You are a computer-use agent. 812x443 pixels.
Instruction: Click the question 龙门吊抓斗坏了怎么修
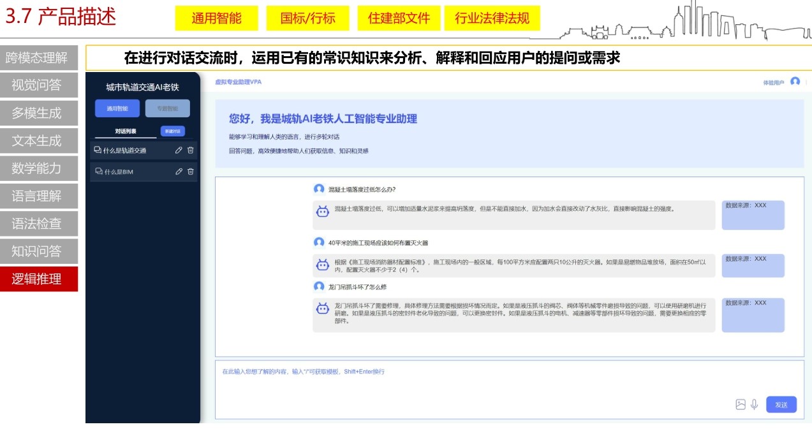tap(358, 287)
